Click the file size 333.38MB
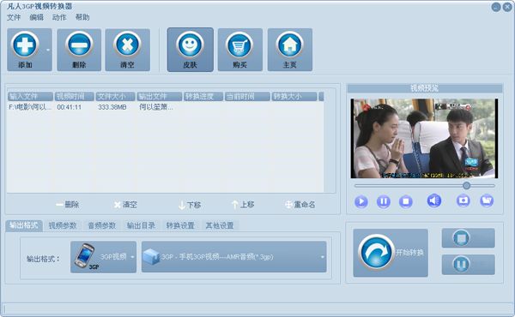The width and height of the screenshot is (515, 317). [112, 107]
